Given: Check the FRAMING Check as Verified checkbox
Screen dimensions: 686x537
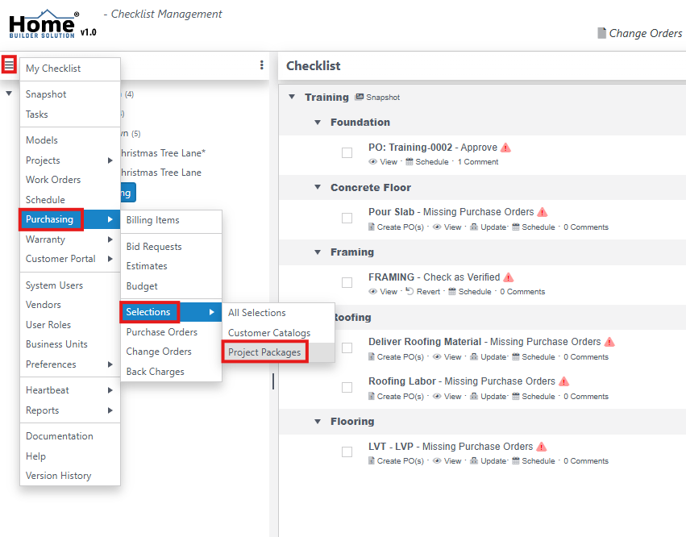Looking at the screenshot, I should [x=347, y=283].
